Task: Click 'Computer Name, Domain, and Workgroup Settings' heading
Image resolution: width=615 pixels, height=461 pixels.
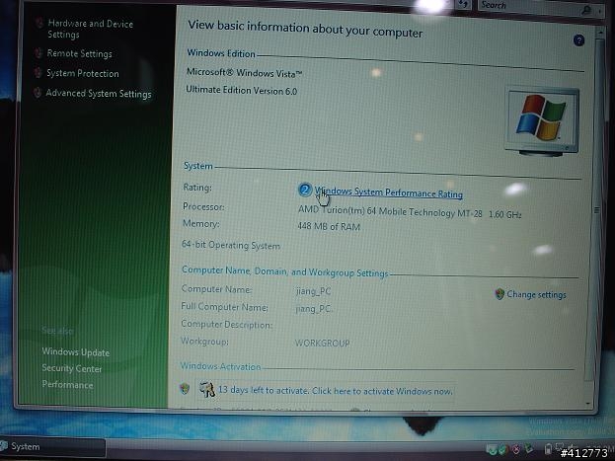Action: pyautogui.click(x=284, y=271)
